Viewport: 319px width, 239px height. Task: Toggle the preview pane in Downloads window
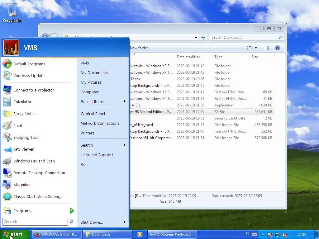266,48
